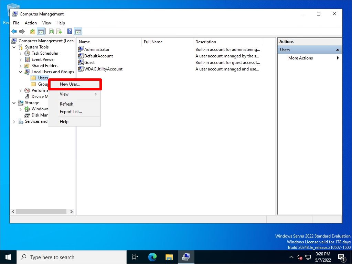This screenshot has height=264, width=352.
Task: Toggle Show/Hide Console Tree toolbar icon
Action: (41, 31)
